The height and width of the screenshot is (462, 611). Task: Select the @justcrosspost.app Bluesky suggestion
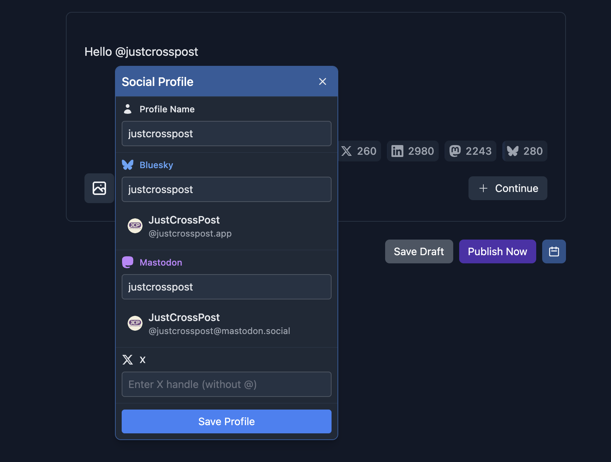pyautogui.click(x=190, y=226)
